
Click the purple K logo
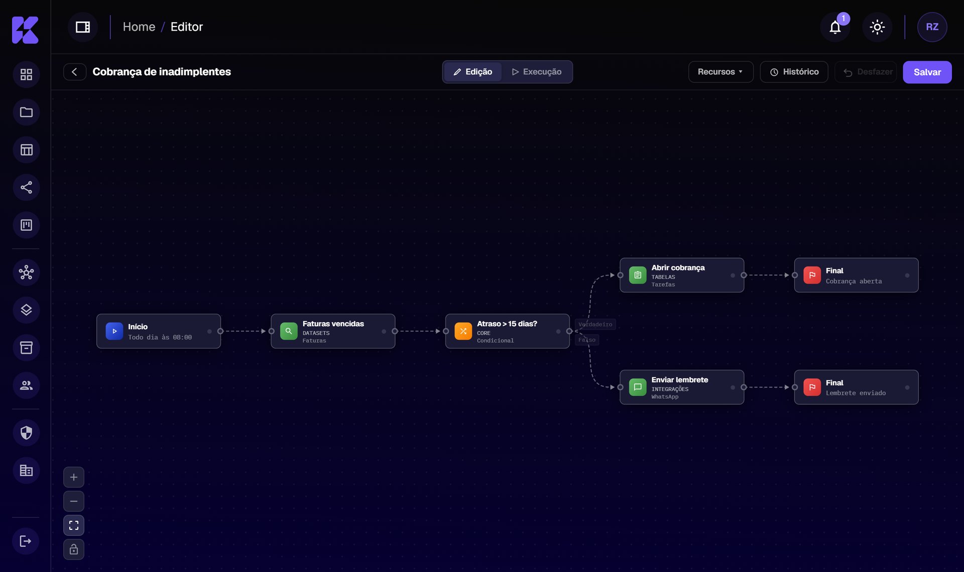[x=25, y=30]
